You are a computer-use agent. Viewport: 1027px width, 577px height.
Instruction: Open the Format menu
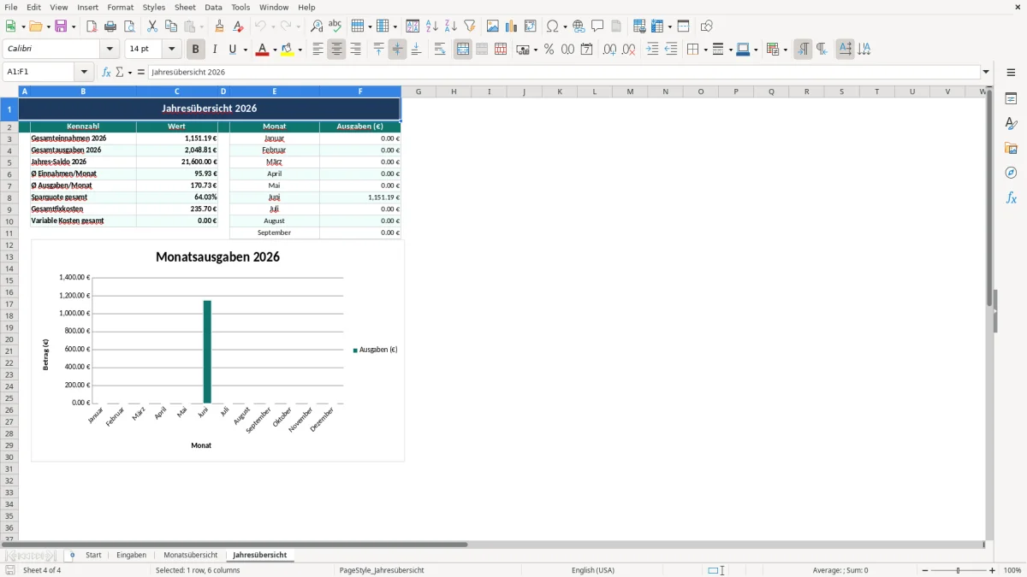point(120,7)
